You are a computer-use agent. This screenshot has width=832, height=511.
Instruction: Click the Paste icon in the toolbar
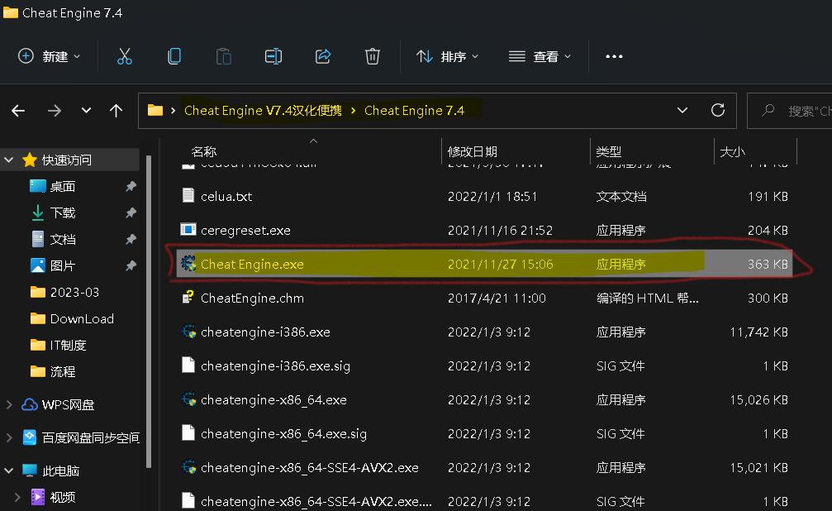coord(223,55)
